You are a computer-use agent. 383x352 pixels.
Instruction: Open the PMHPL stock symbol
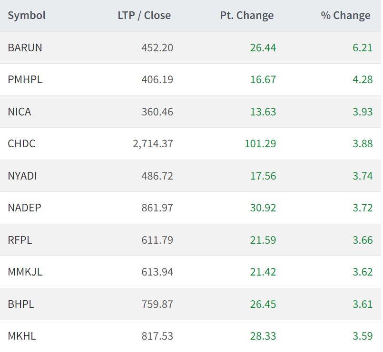click(x=25, y=79)
